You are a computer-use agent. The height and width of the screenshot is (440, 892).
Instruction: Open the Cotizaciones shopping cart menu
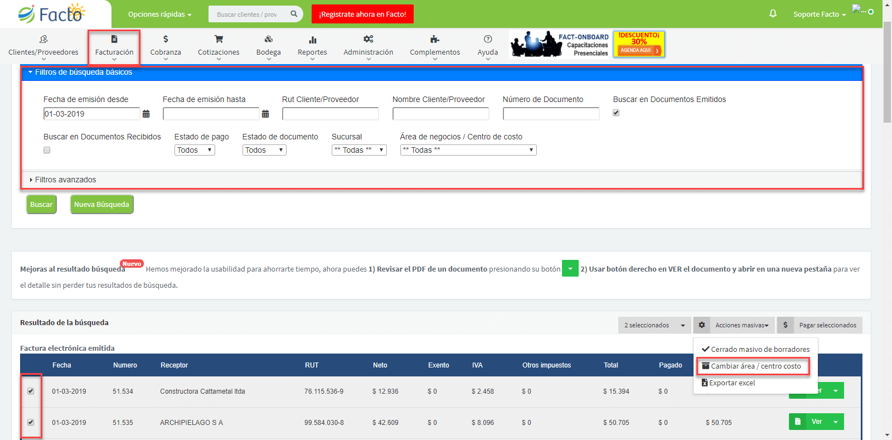pos(219,40)
